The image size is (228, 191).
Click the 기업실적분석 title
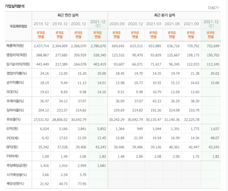15,6
